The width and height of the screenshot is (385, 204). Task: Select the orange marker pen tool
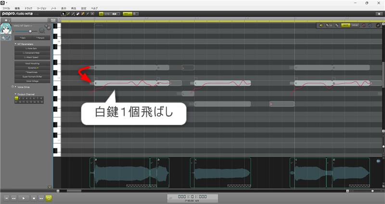pos(83,14)
